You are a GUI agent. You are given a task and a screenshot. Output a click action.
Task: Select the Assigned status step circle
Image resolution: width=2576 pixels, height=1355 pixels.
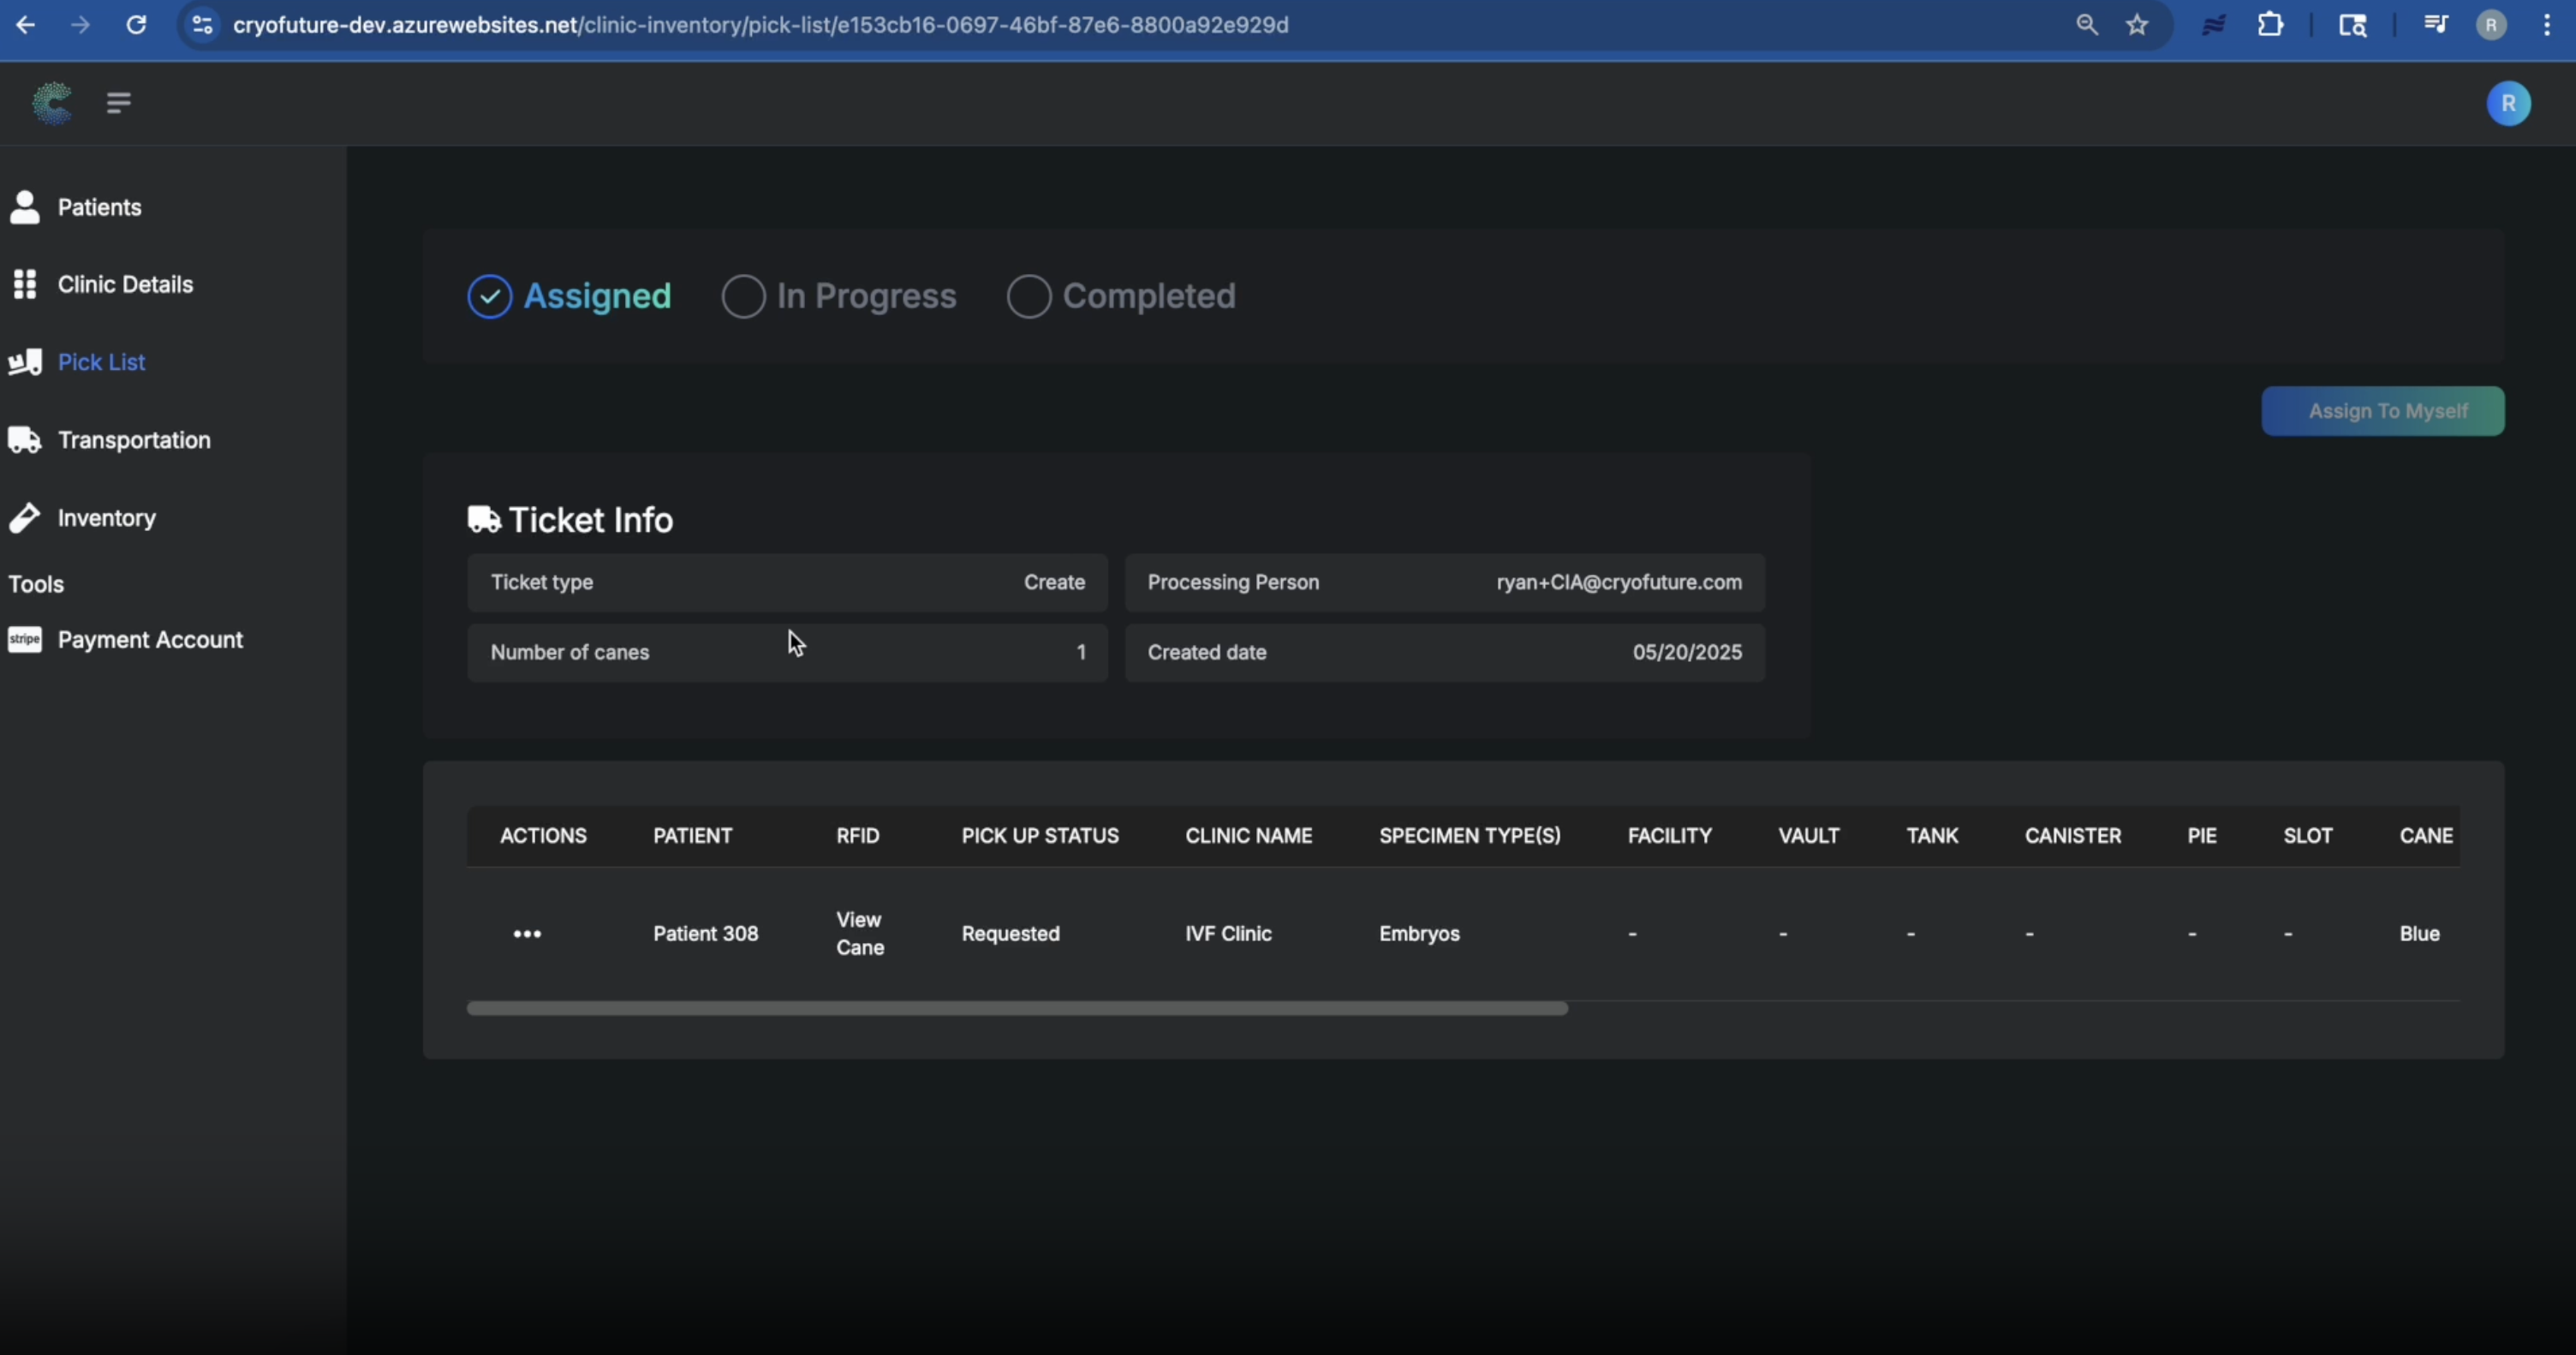(490, 296)
